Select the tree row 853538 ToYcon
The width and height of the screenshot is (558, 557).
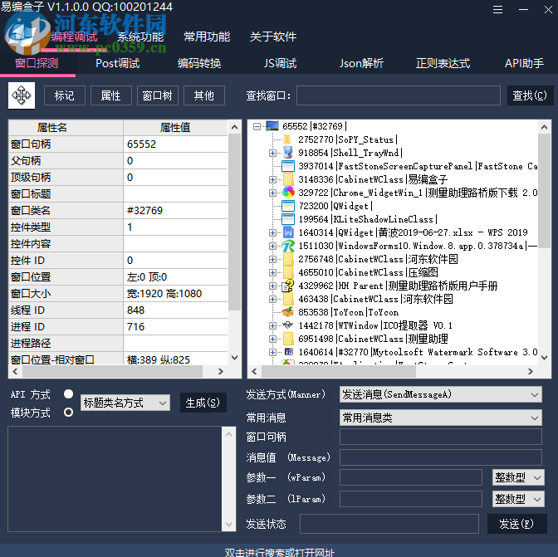[x=348, y=312]
